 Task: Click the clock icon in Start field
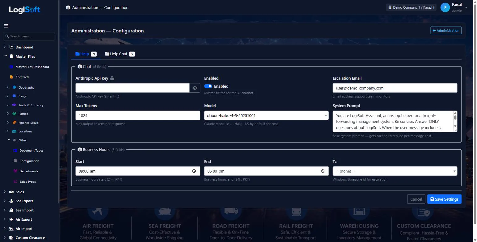(x=194, y=171)
